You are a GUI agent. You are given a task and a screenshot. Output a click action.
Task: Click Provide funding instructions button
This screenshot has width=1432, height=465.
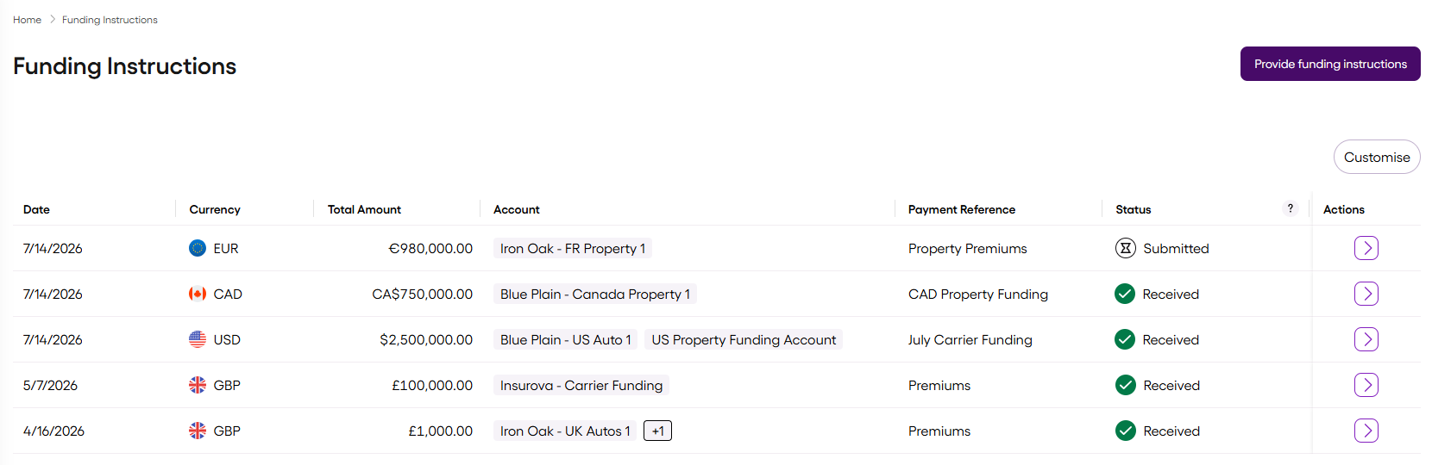click(1330, 64)
